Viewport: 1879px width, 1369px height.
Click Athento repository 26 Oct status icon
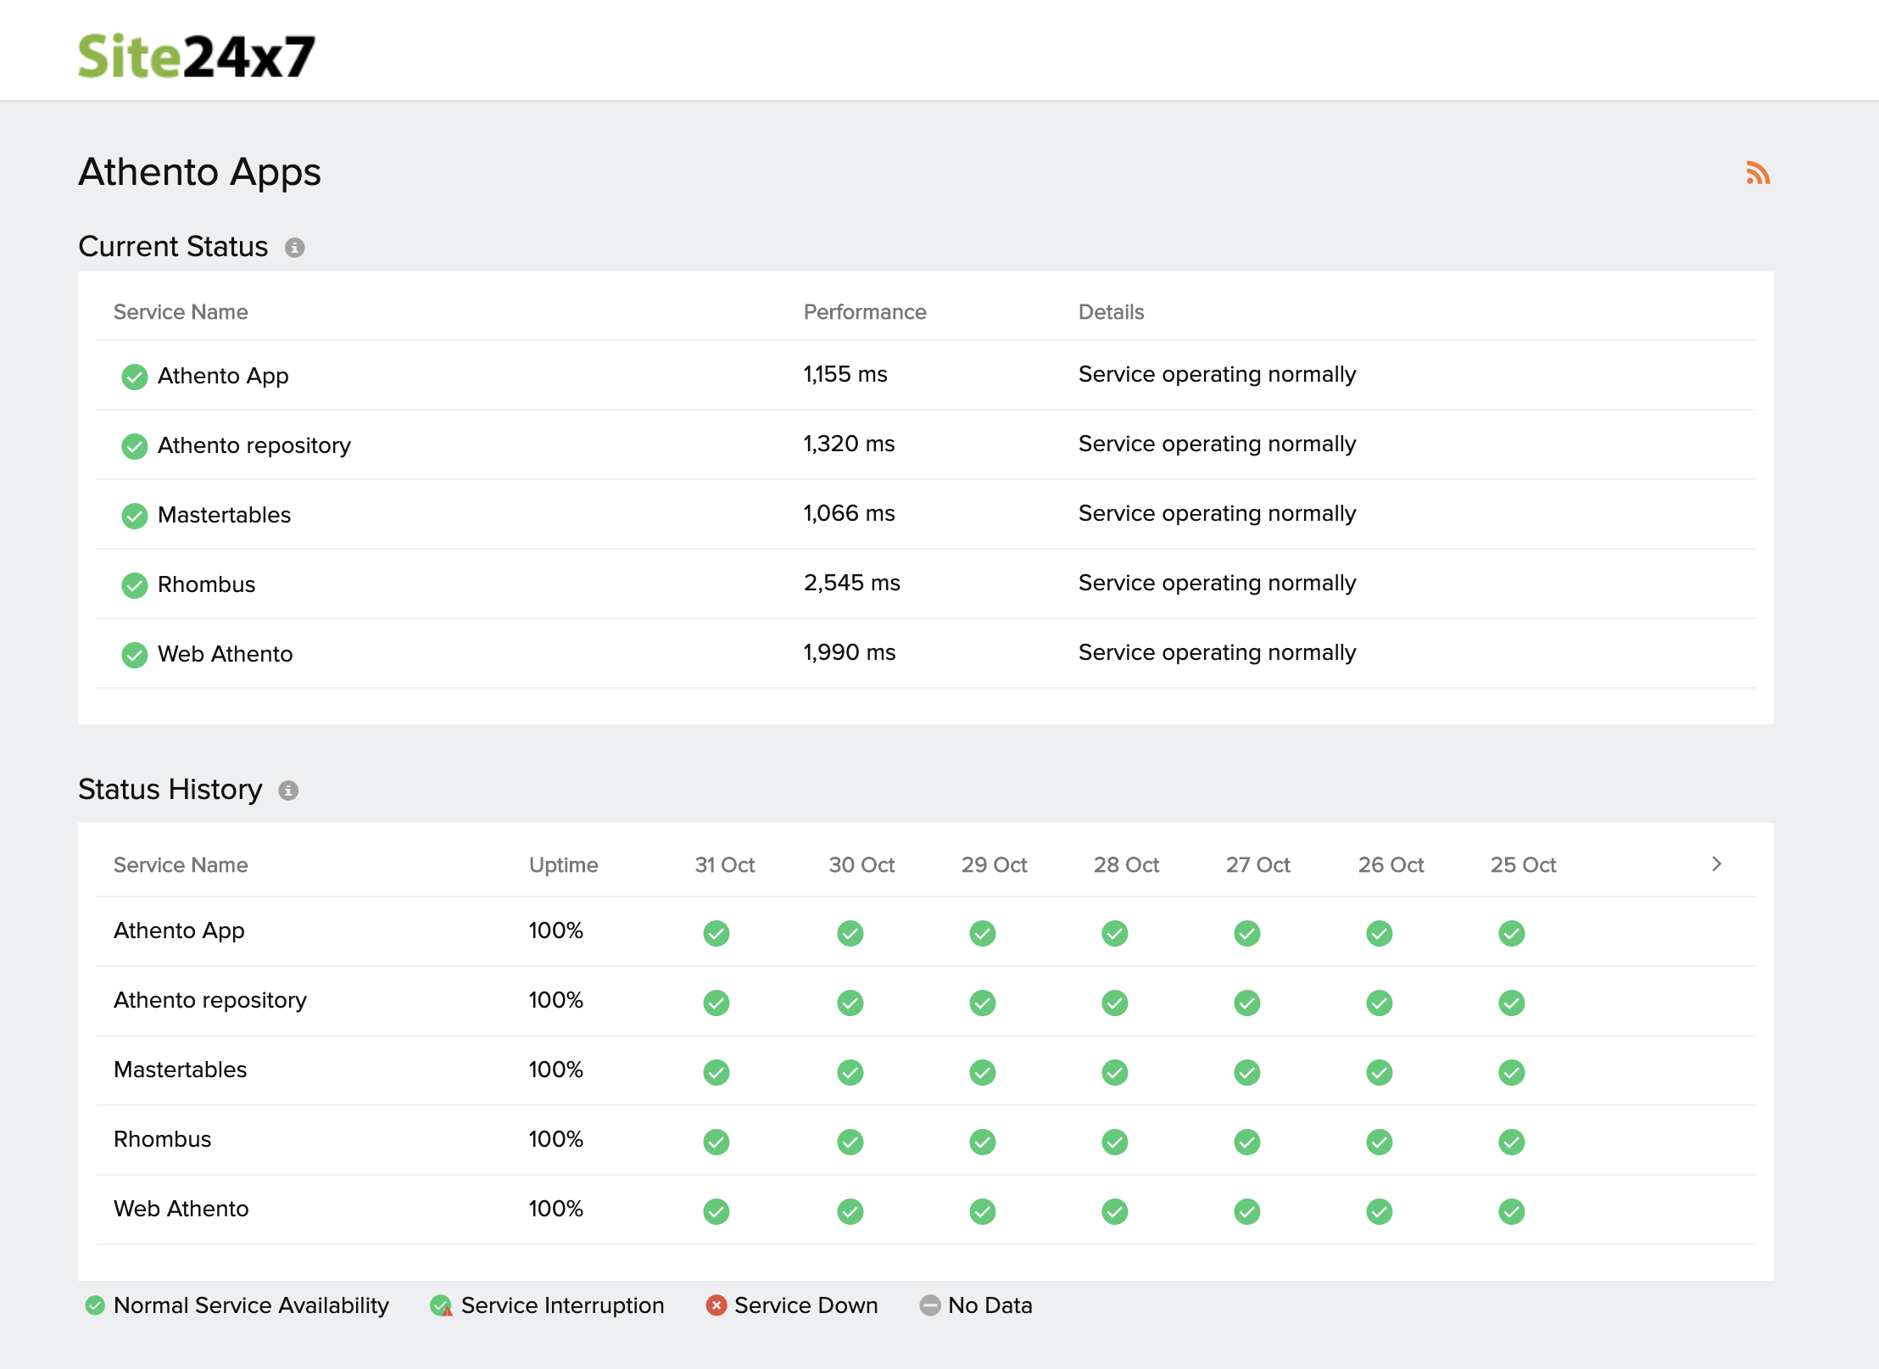pyautogui.click(x=1379, y=1003)
